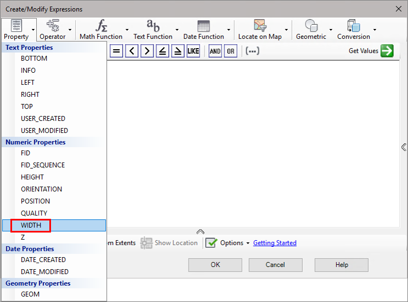The width and height of the screenshot is (408, 302).
Task: Insert the less than or equal operator
Action: (x=162, y=51)
